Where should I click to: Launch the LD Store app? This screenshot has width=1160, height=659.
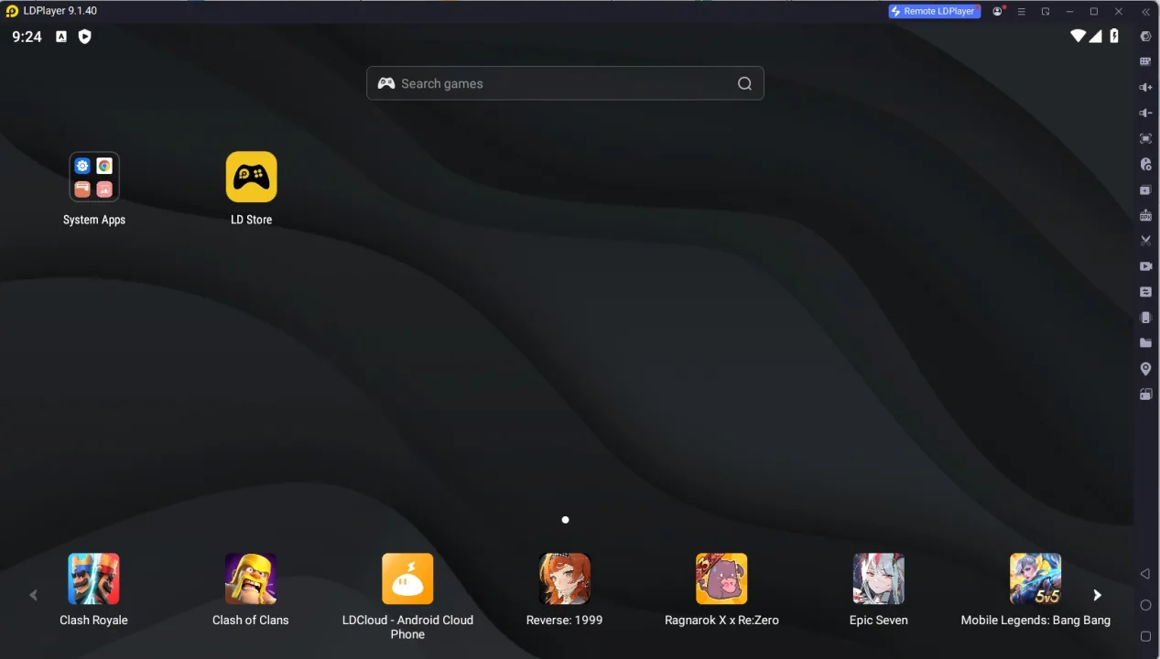[251, 177]
